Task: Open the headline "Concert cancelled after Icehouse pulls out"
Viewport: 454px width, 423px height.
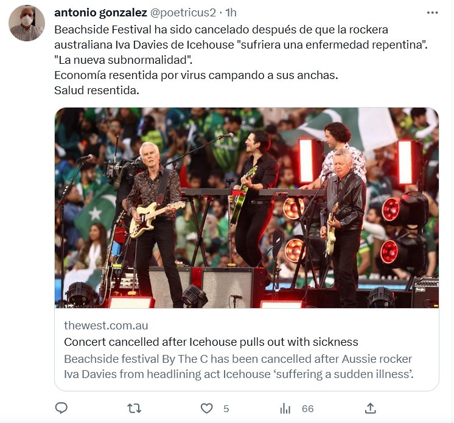Action: click(211, 342)
